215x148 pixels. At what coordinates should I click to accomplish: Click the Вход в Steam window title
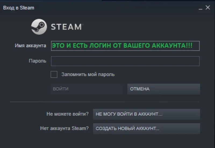coord(19,8)
